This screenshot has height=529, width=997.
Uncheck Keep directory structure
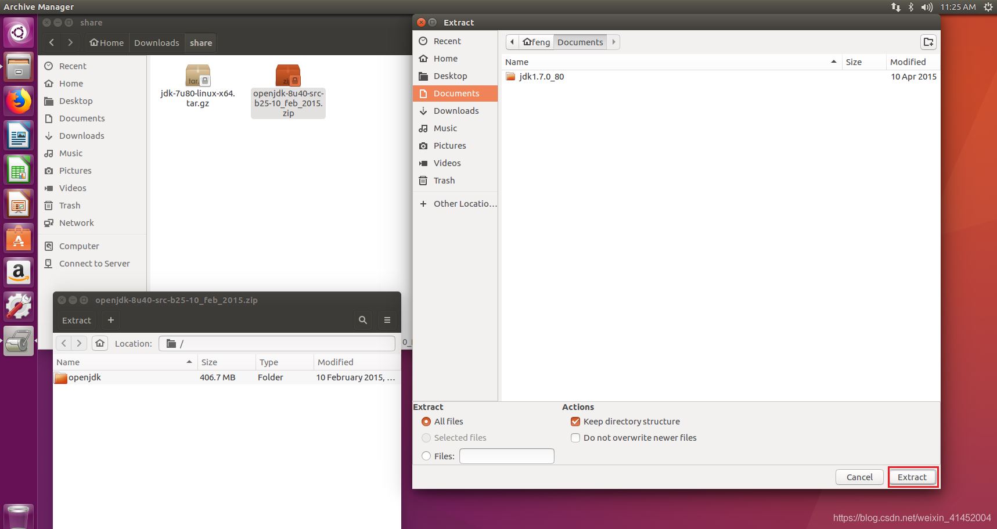tap(575, 422)
